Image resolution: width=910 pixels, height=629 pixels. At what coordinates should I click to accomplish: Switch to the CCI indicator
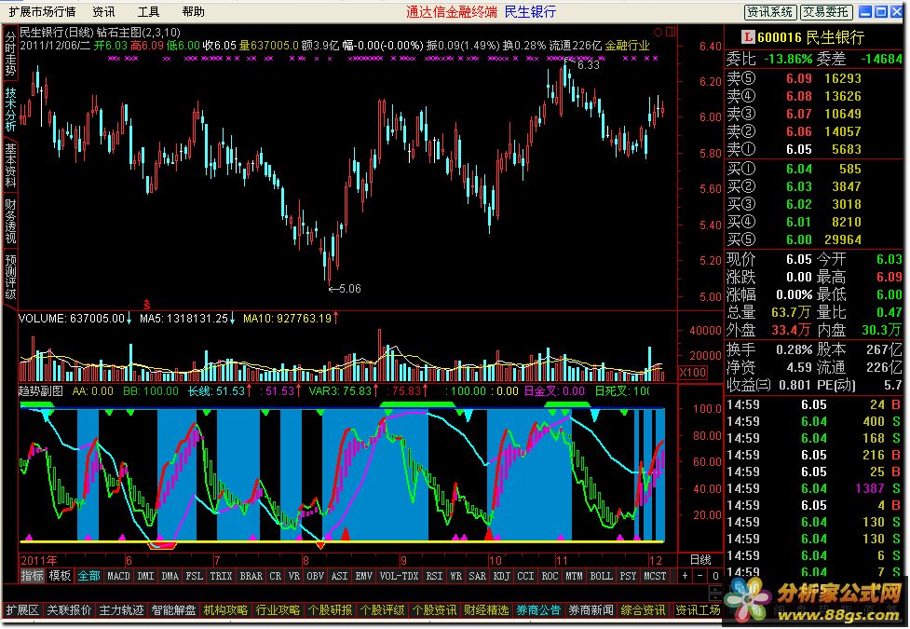525,576
